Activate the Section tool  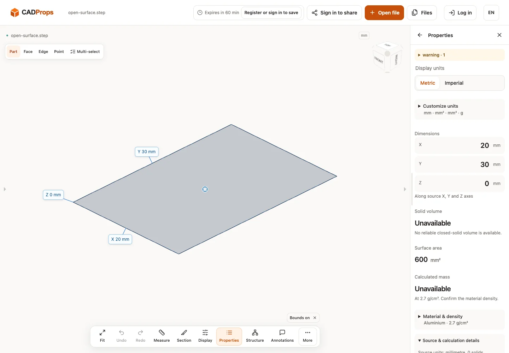click(184, 336)
